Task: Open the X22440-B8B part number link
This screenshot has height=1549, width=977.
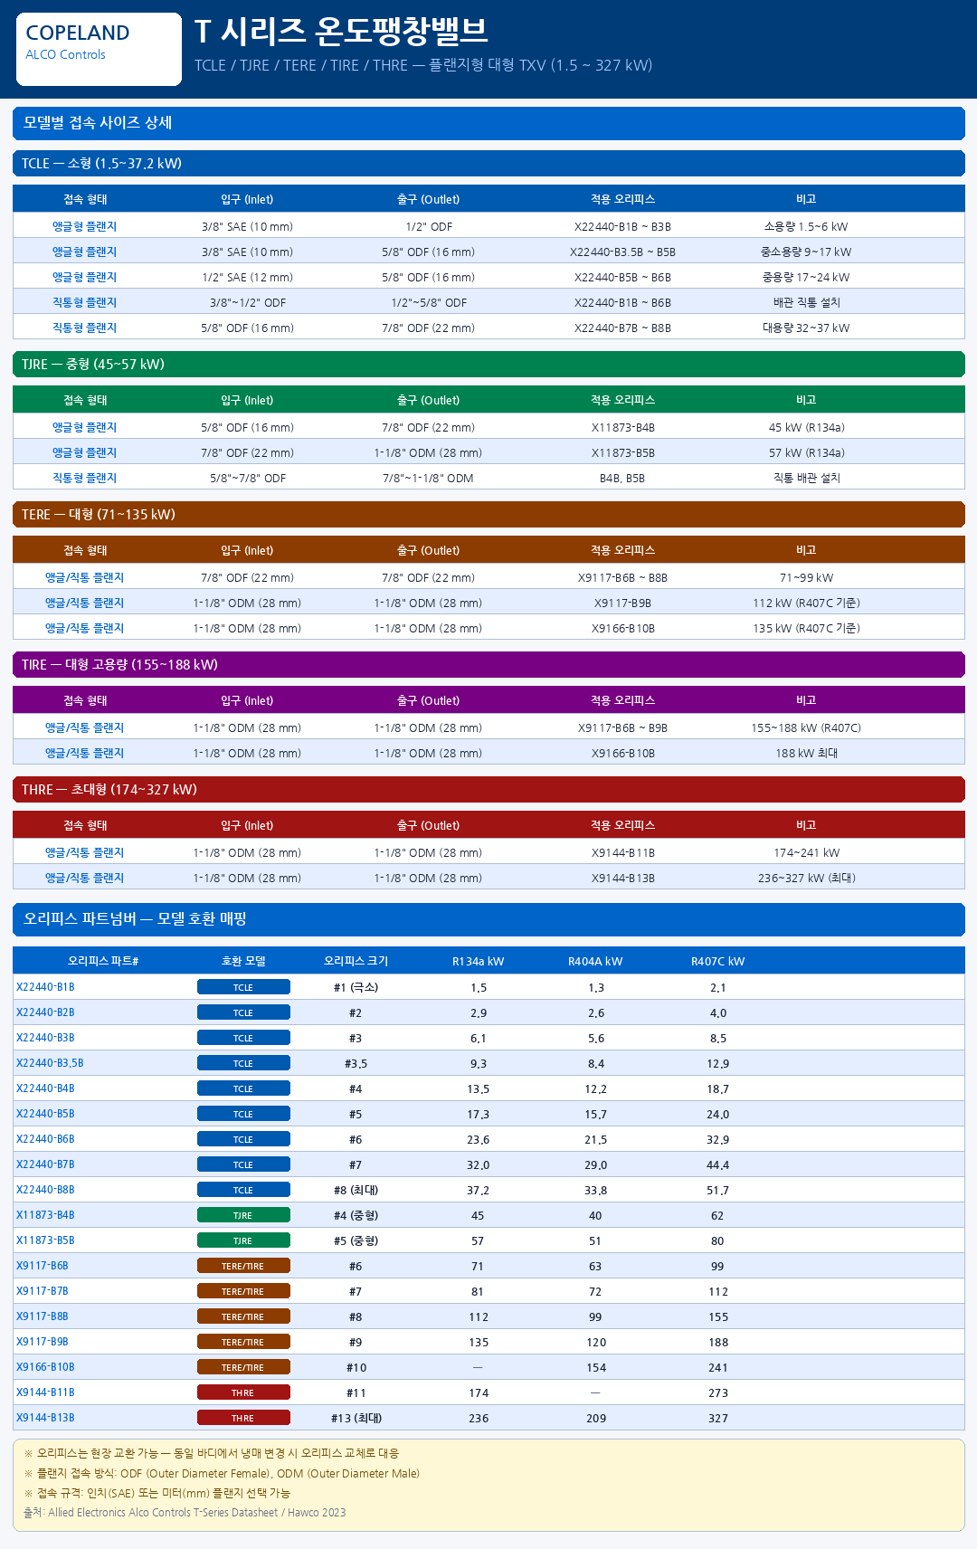Action: coord(45,1190)
